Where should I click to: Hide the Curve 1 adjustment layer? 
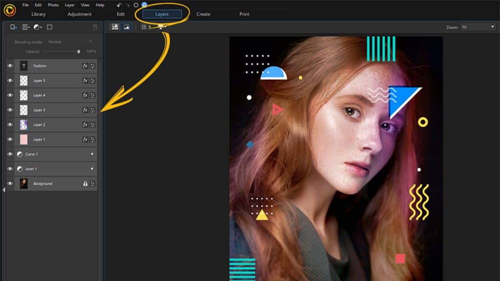(10, 154)
